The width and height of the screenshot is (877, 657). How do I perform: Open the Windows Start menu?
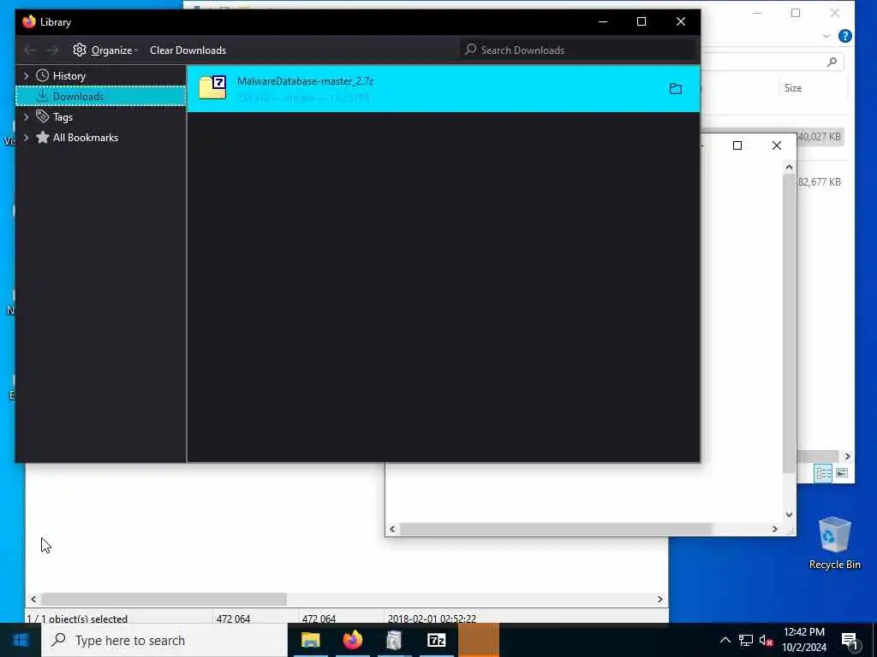coord(21,640)
